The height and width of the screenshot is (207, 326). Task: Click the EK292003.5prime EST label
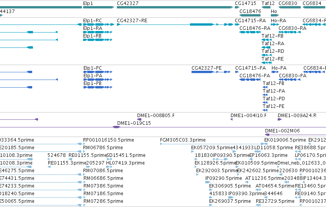217,171
